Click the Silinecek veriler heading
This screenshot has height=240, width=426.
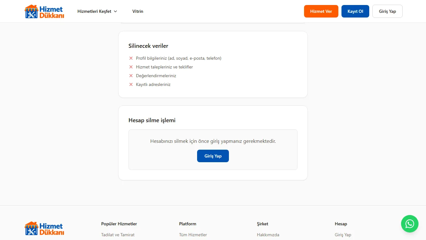[148, 46]
